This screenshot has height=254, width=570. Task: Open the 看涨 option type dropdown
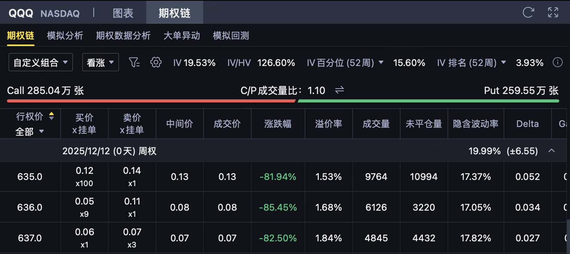pos(101,63)
